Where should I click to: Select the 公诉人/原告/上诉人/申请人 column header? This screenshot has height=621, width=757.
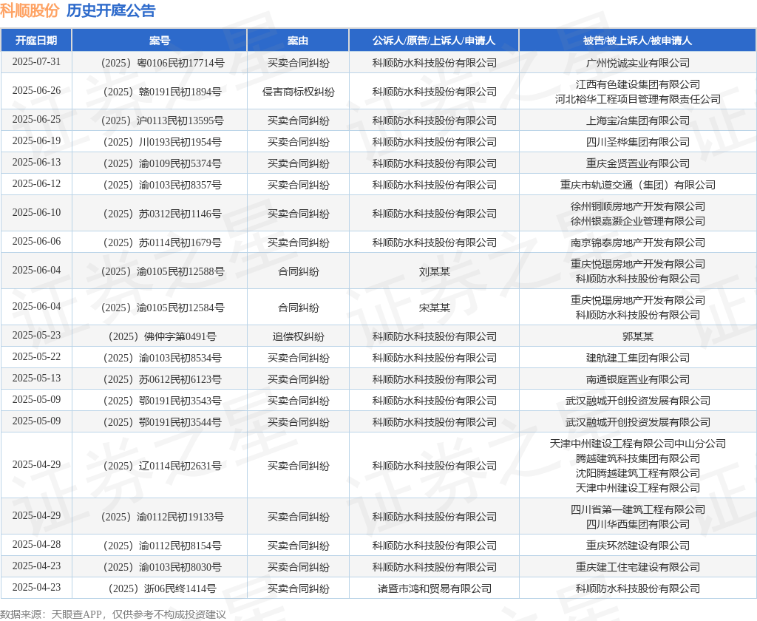click(x=433, y=41)
